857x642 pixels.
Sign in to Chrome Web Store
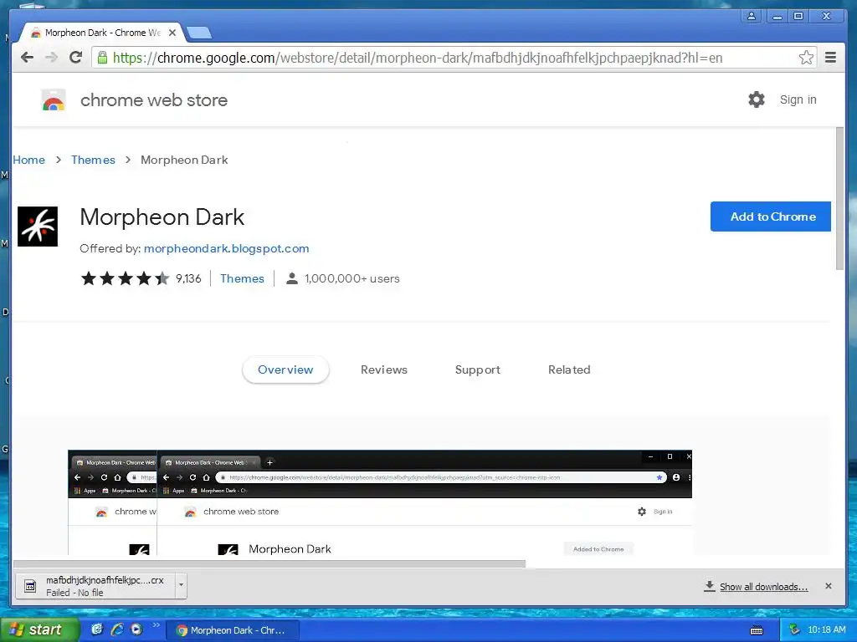coord(798,99)
